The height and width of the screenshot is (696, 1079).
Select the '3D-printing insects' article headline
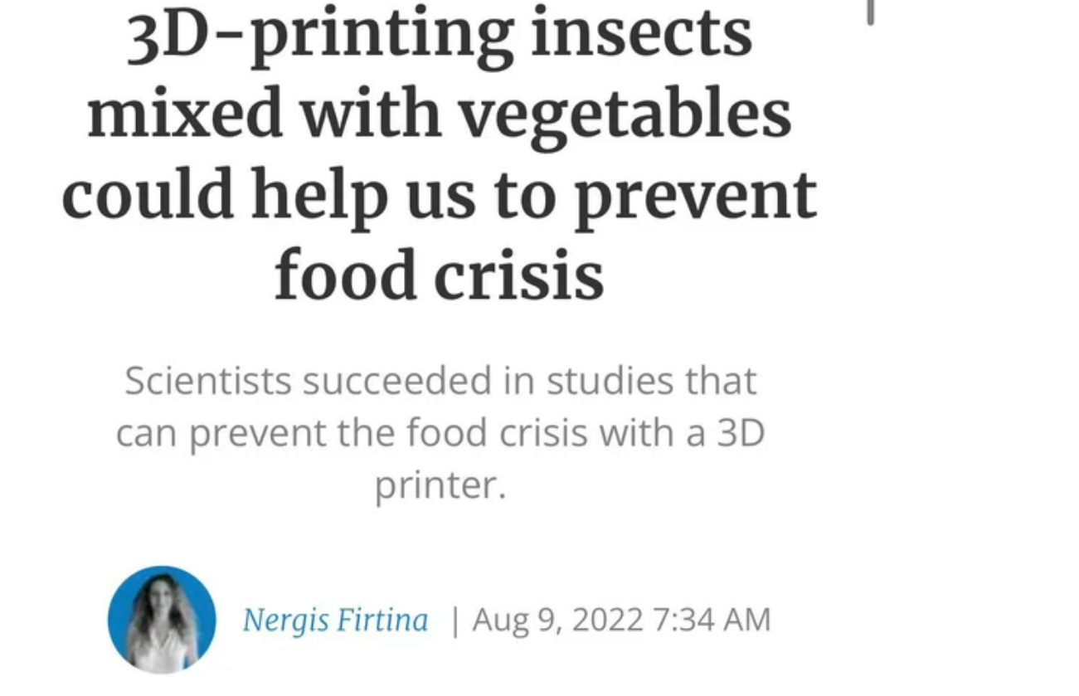pyautogui.click(x=440, y=155)
